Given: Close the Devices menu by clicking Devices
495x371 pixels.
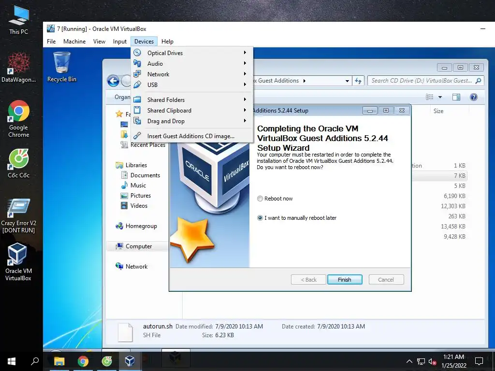Looking at the screenshot, I should tap(144, 42).
